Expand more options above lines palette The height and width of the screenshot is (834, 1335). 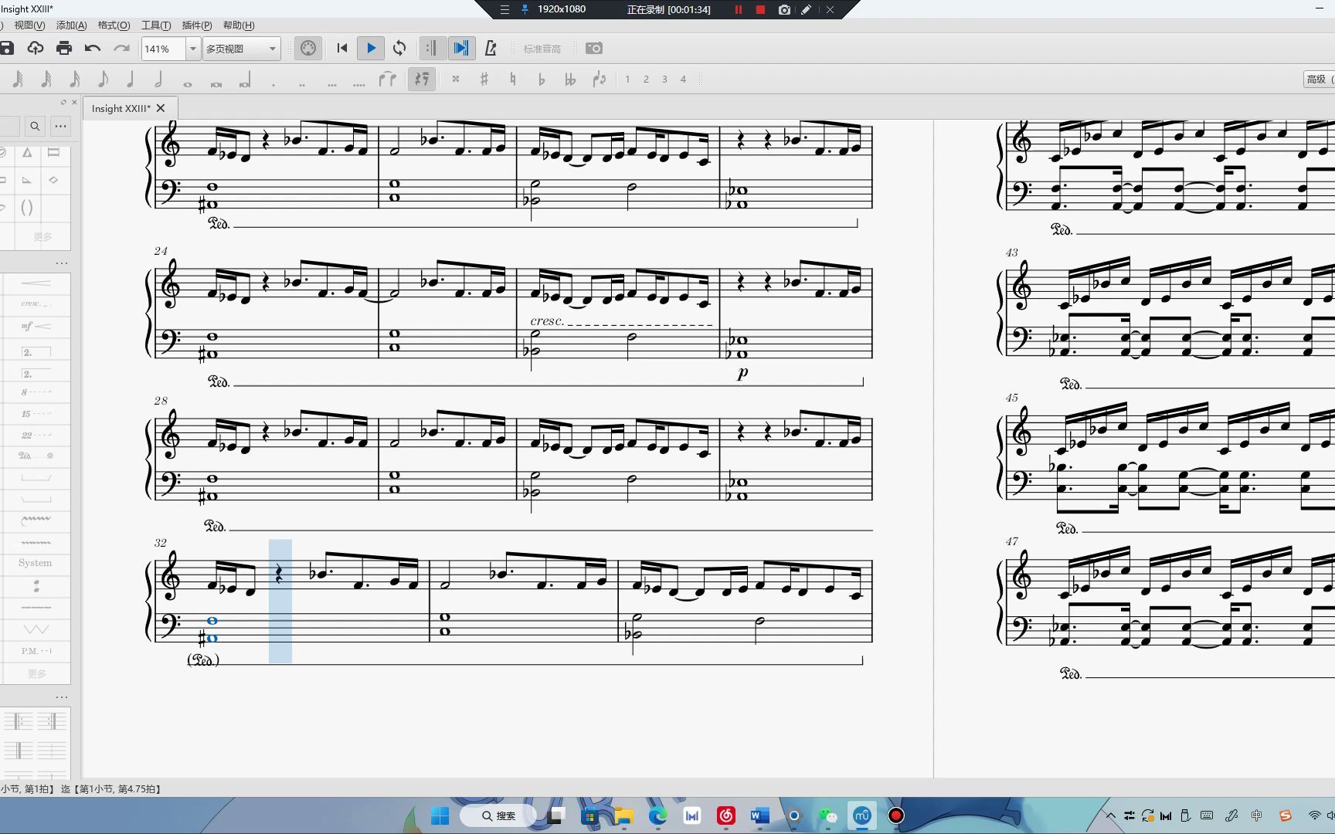(62, 263)
